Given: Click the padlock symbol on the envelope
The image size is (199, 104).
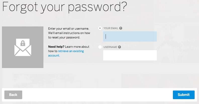Looking at the screenshot, I should pyautogui.click(x=23, y=43).
